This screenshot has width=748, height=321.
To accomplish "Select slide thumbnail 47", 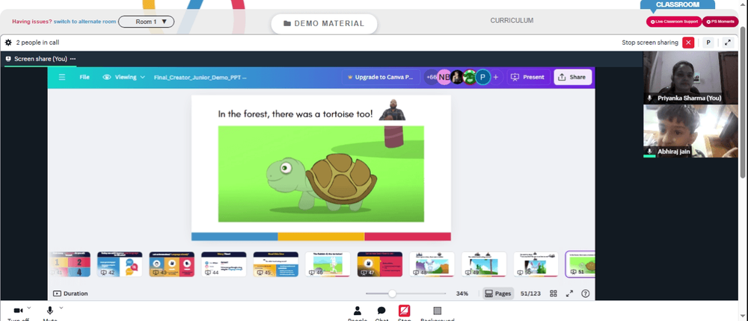I will pyautogui.click(x=380, y=264).
